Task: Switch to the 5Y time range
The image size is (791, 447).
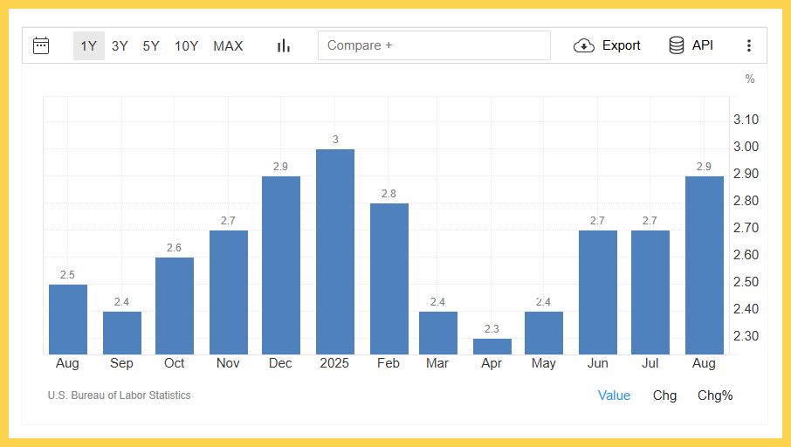Action: point(151,45)
